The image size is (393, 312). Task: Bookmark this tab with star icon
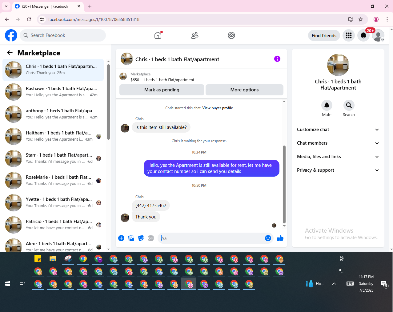point(361,19)
